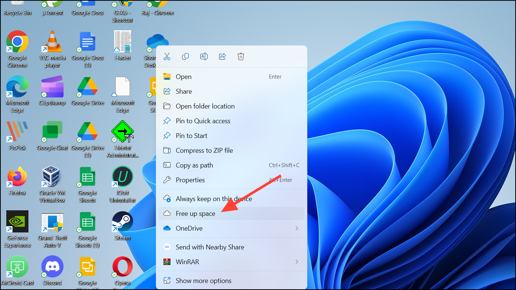The height and width of the screenshot is (290, 516).
Task: Click Show more options
Action: [203, 280]
